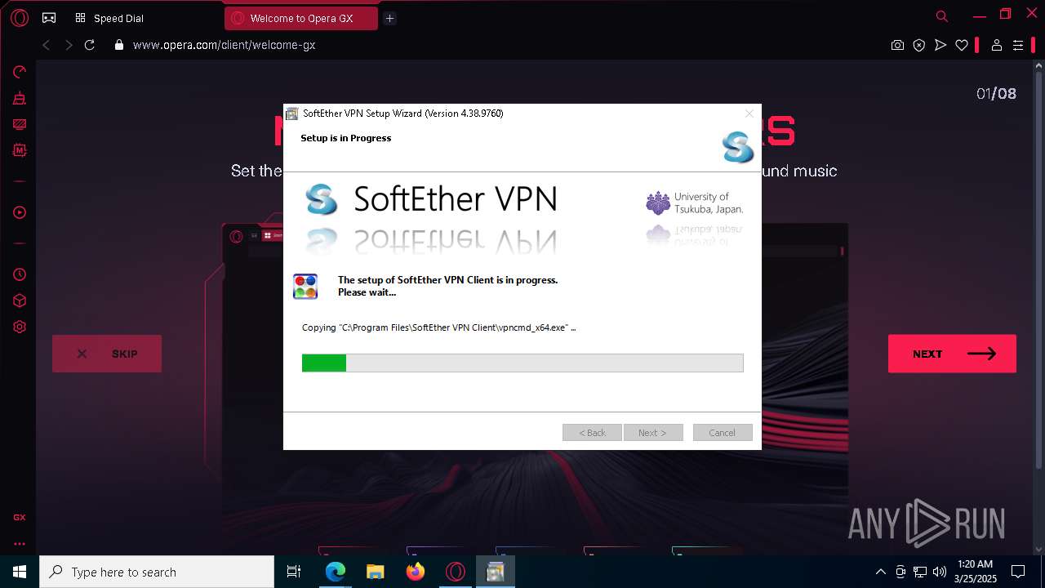Go forward to next page
Image resolution: width=1045 pixels, height=588 pixels.
tap(69, 45)
